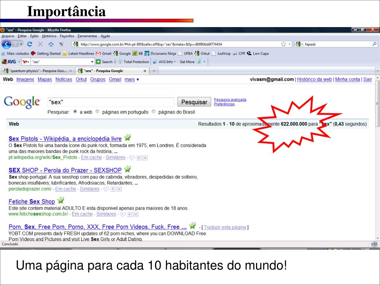Open Sex Pistols - Wikipédia result link
The width and height of the screenshot is (380, 285).
[65, 139]
